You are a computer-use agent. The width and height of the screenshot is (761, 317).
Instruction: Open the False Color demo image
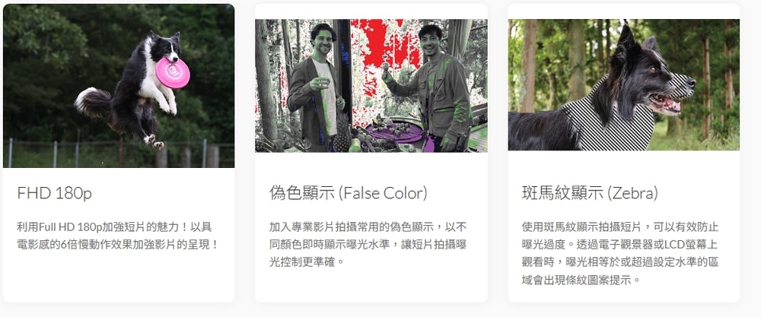point(371,86)
